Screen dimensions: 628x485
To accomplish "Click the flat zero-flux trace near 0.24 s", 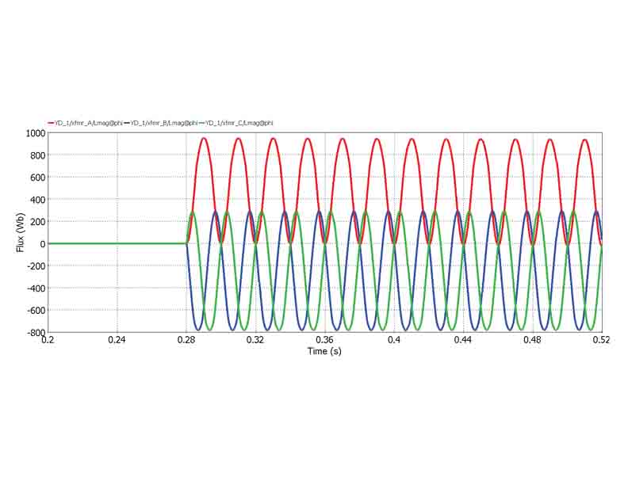I will pyautogui.click(x=117, y=243).
